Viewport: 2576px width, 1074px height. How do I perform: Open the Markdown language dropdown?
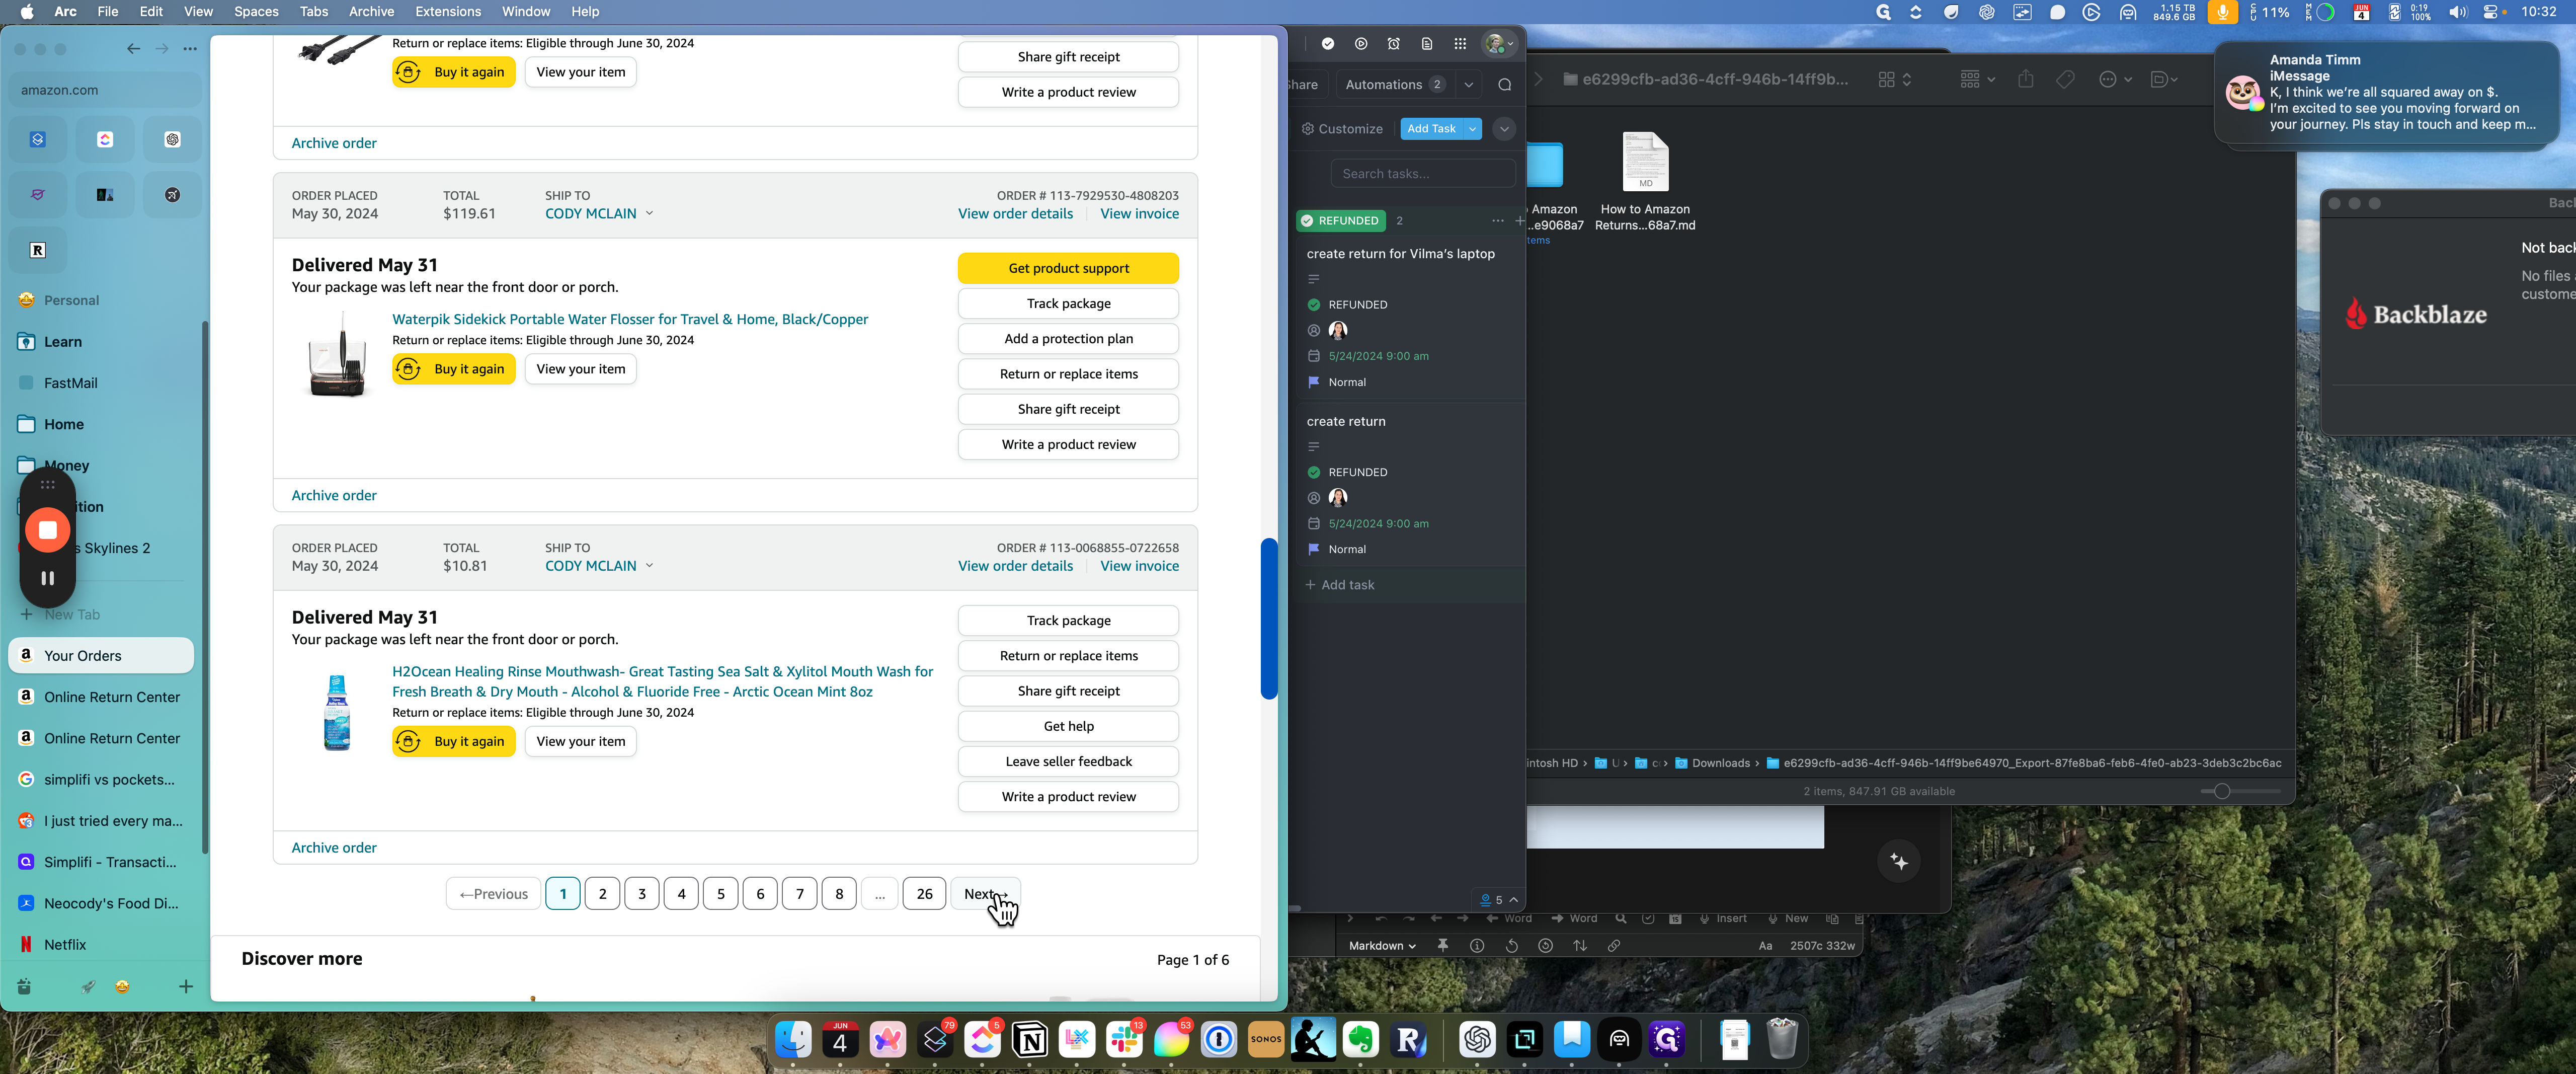(x=1382, y=945)
